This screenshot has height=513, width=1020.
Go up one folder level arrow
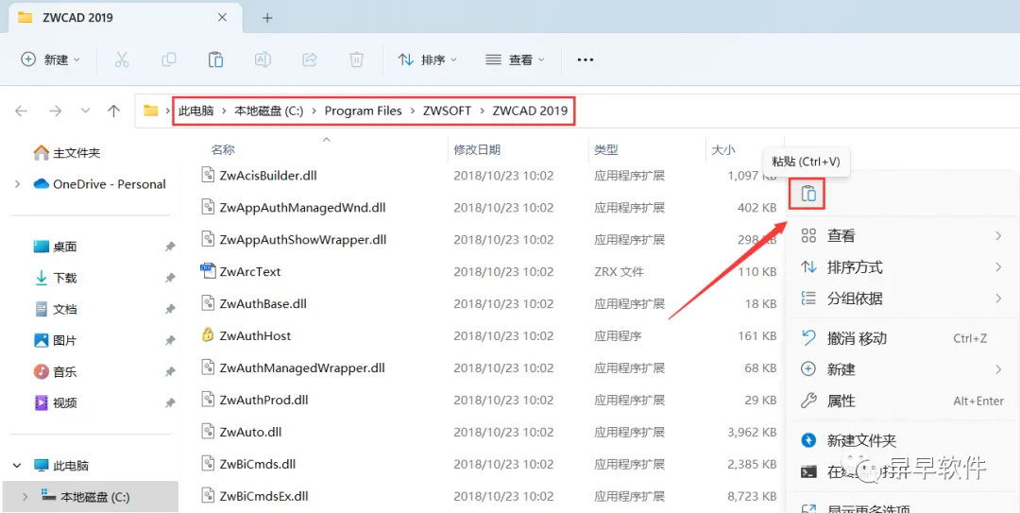coord(114,111)
